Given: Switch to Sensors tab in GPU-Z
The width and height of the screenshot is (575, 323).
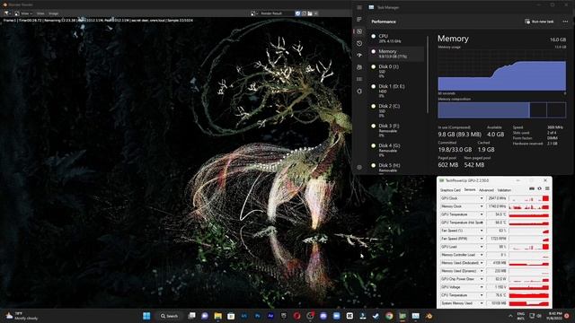Looking at the screenshot, I should coord(470,190).
